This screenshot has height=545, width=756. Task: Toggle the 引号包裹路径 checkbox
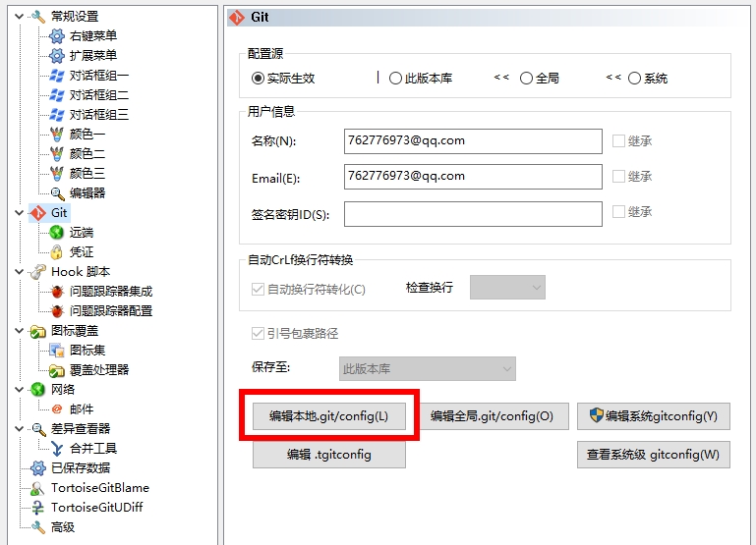tap(258, 333)
